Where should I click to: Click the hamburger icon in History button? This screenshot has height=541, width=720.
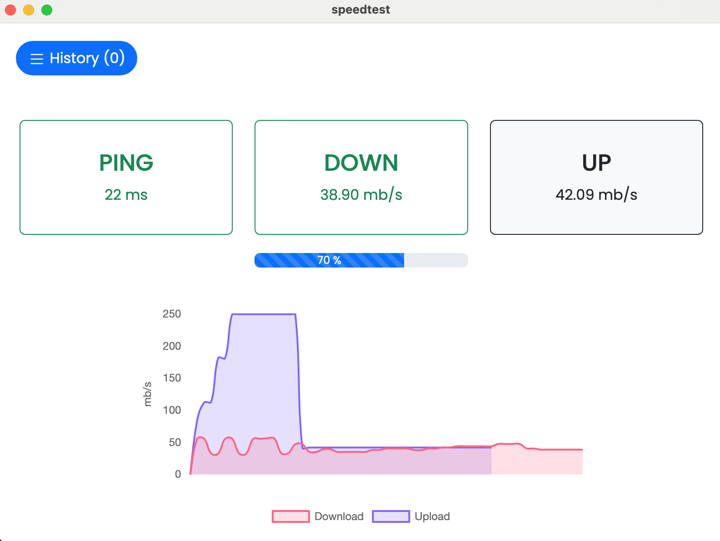[x=37, y=59]
